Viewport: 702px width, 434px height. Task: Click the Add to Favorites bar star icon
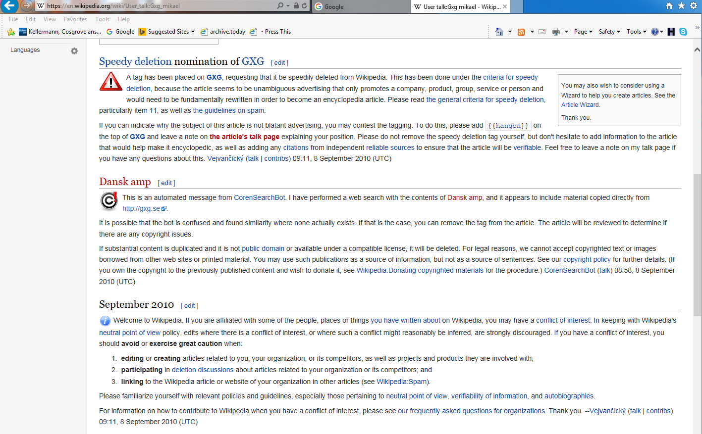click(11, 32)
